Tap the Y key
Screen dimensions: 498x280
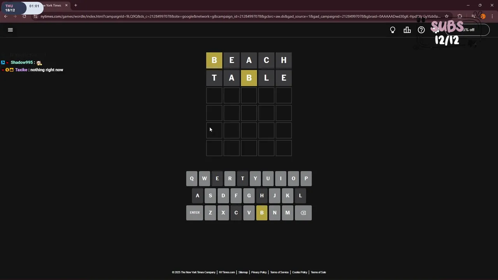[x=255, y=178]
